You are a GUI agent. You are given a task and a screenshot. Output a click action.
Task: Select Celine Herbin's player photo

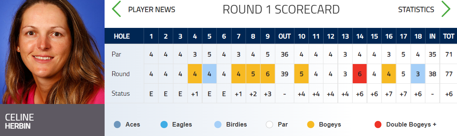52,52
